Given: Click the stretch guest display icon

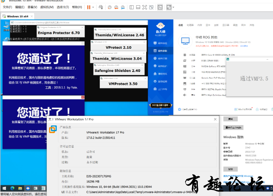Looking at the screenshot, I should click(x=169, y=7).
